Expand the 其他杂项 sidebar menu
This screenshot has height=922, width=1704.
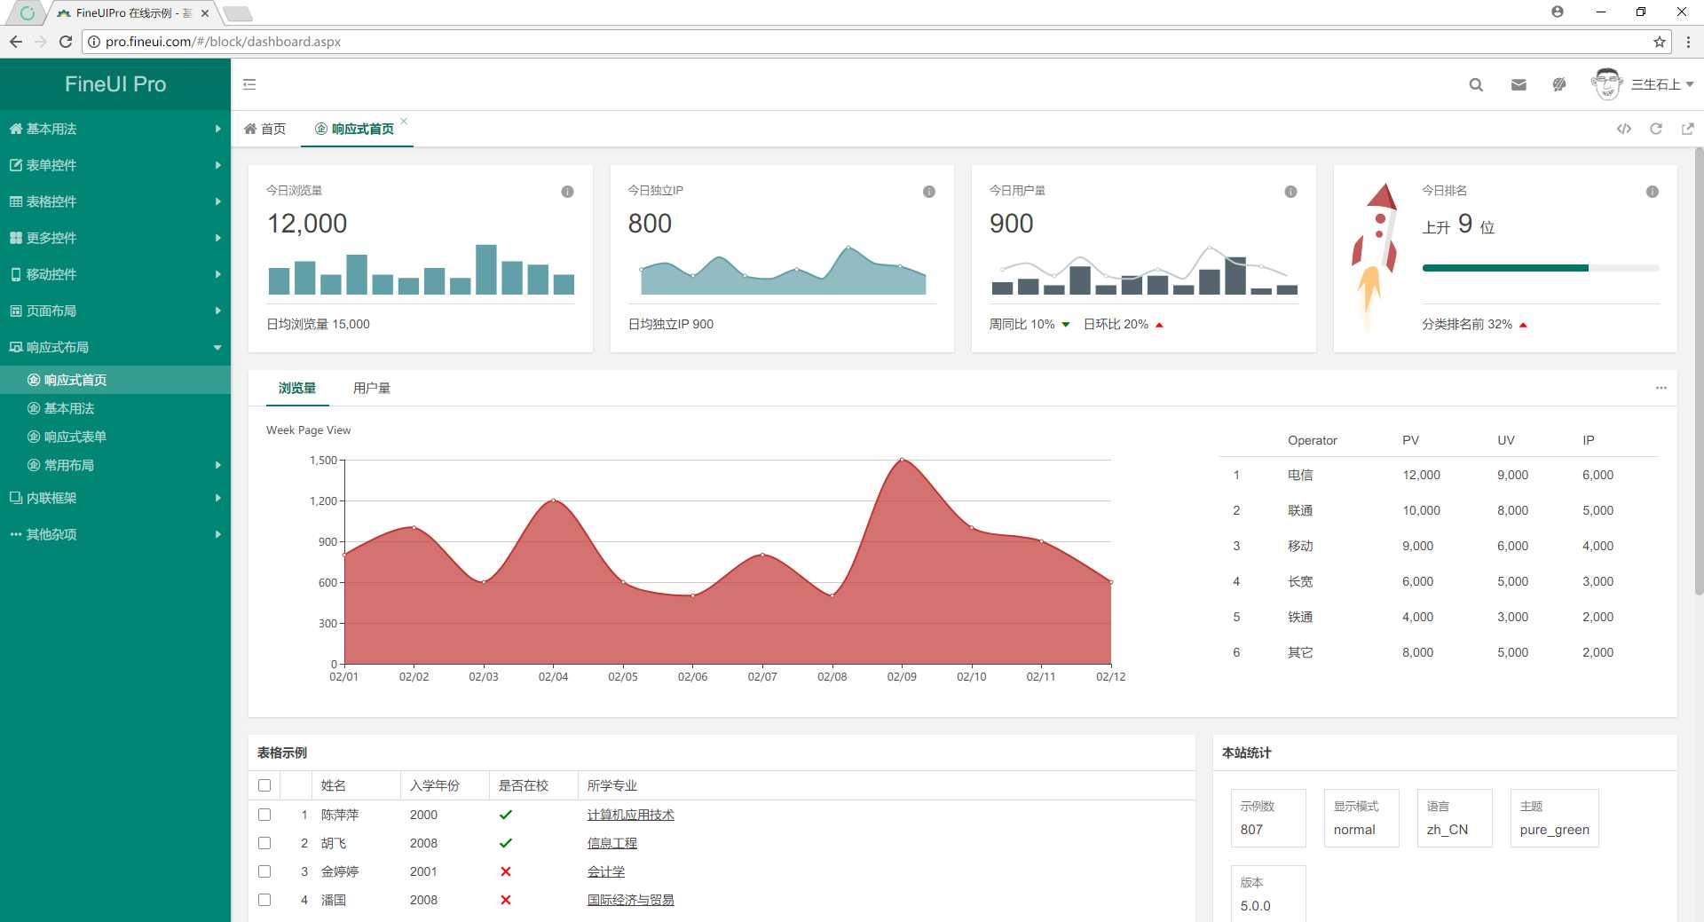click(x=115, y=534)
